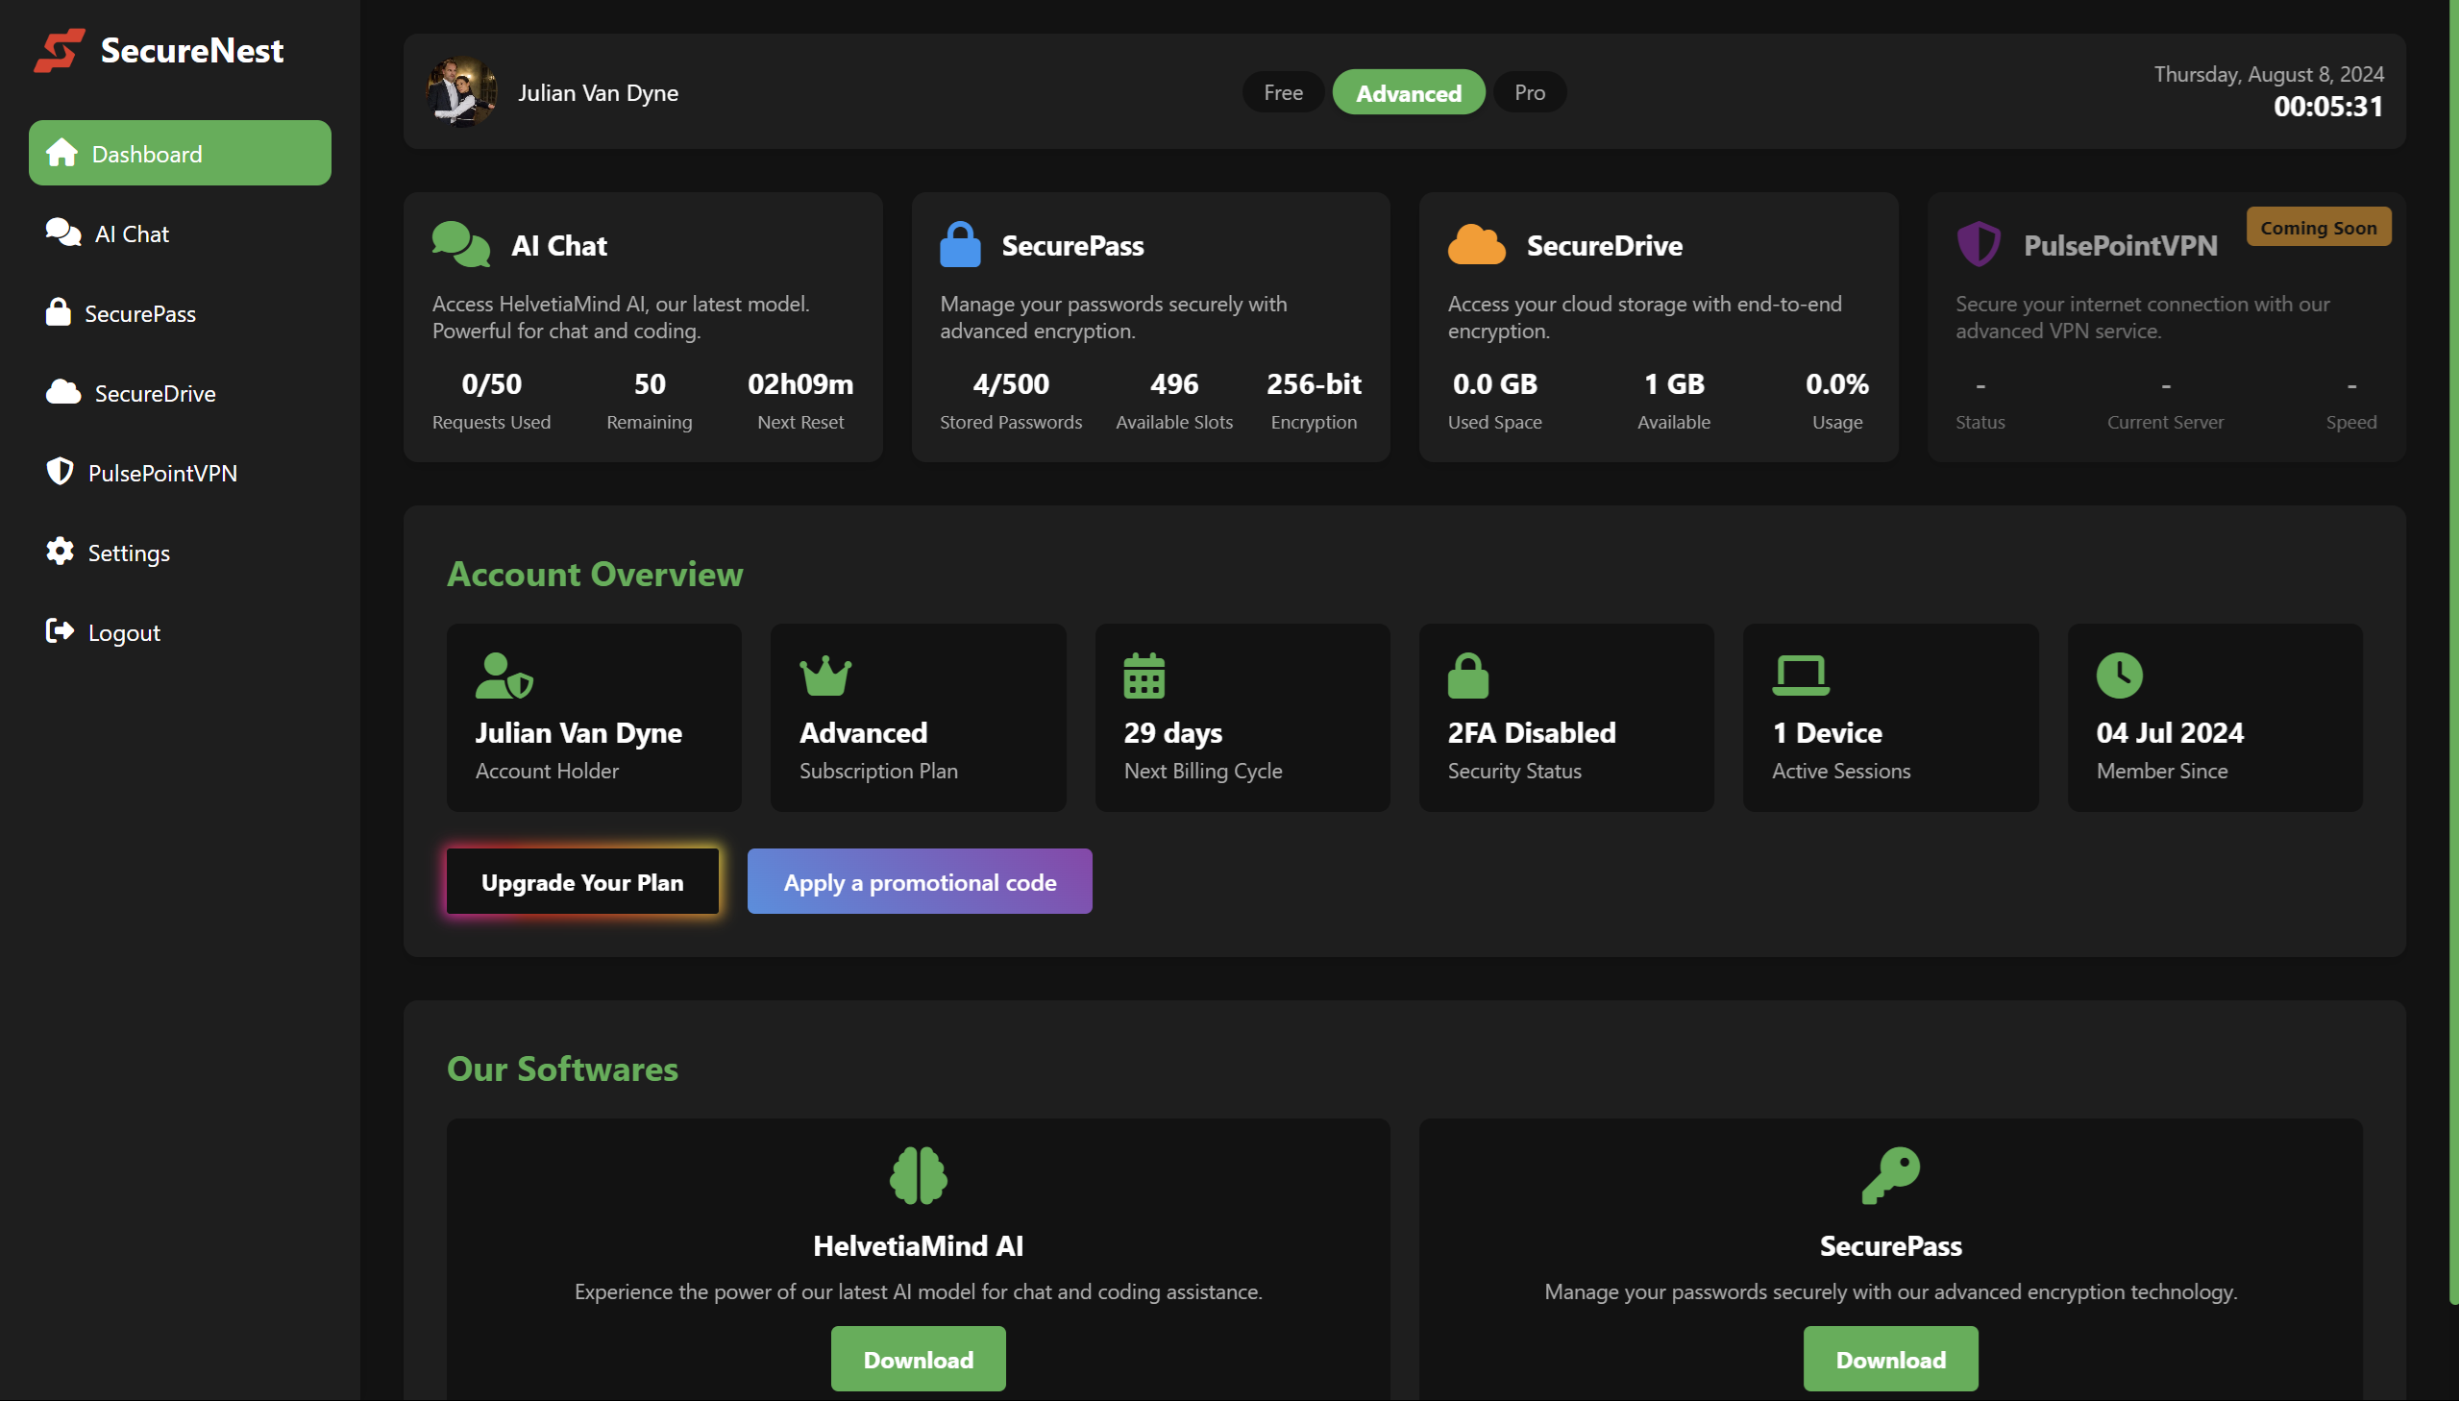Switch plan selector to Pro
The height and width of the screenshot is (1401, 2459).
pyautogui.click(x=1529, y=92)
